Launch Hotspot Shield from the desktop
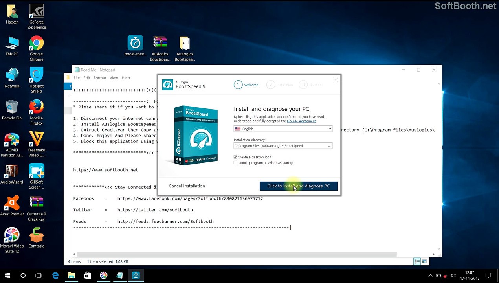 pyautogui.click(x=36, y=80)
